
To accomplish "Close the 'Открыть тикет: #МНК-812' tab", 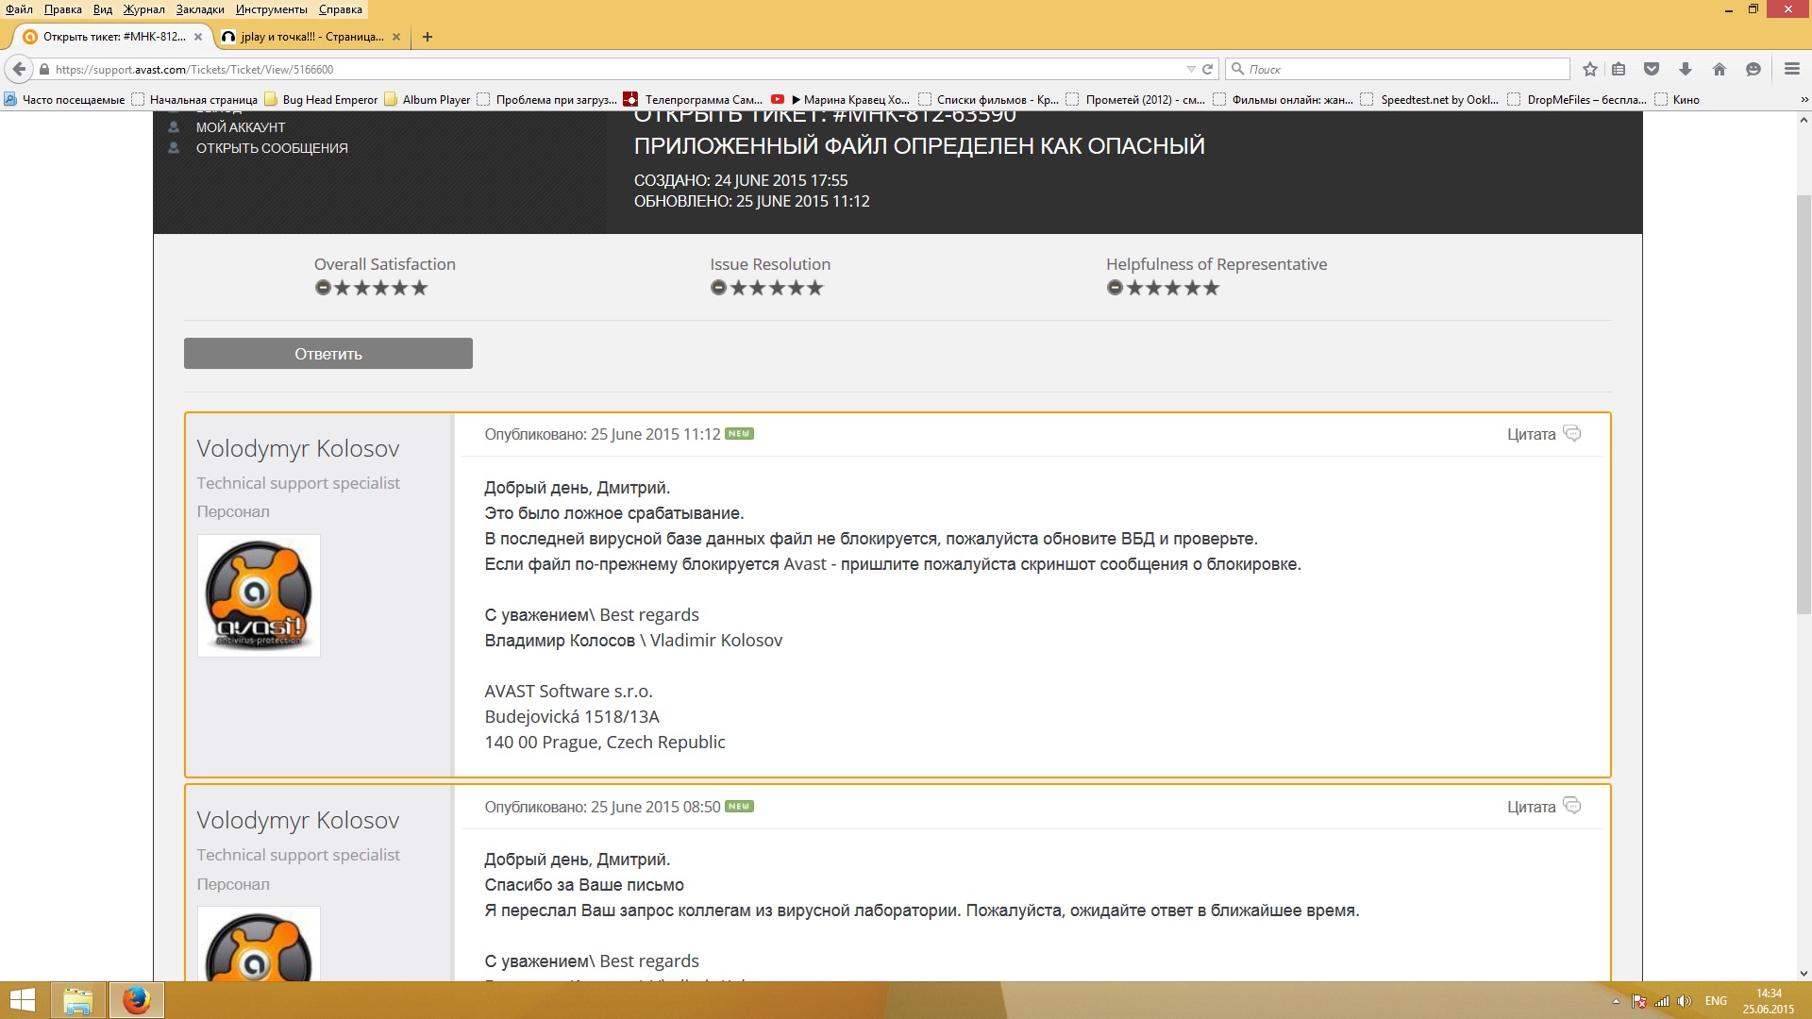I will click(x=198, y=37).
